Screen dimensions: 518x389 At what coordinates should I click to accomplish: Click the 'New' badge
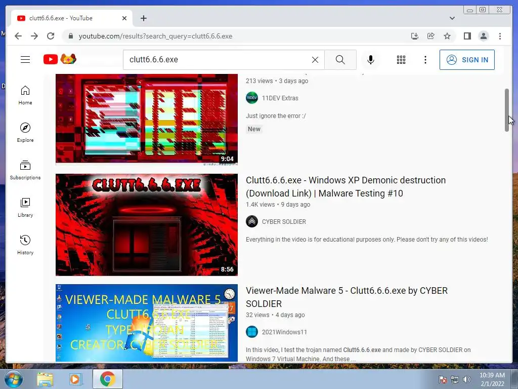click(x=254, y=129)
